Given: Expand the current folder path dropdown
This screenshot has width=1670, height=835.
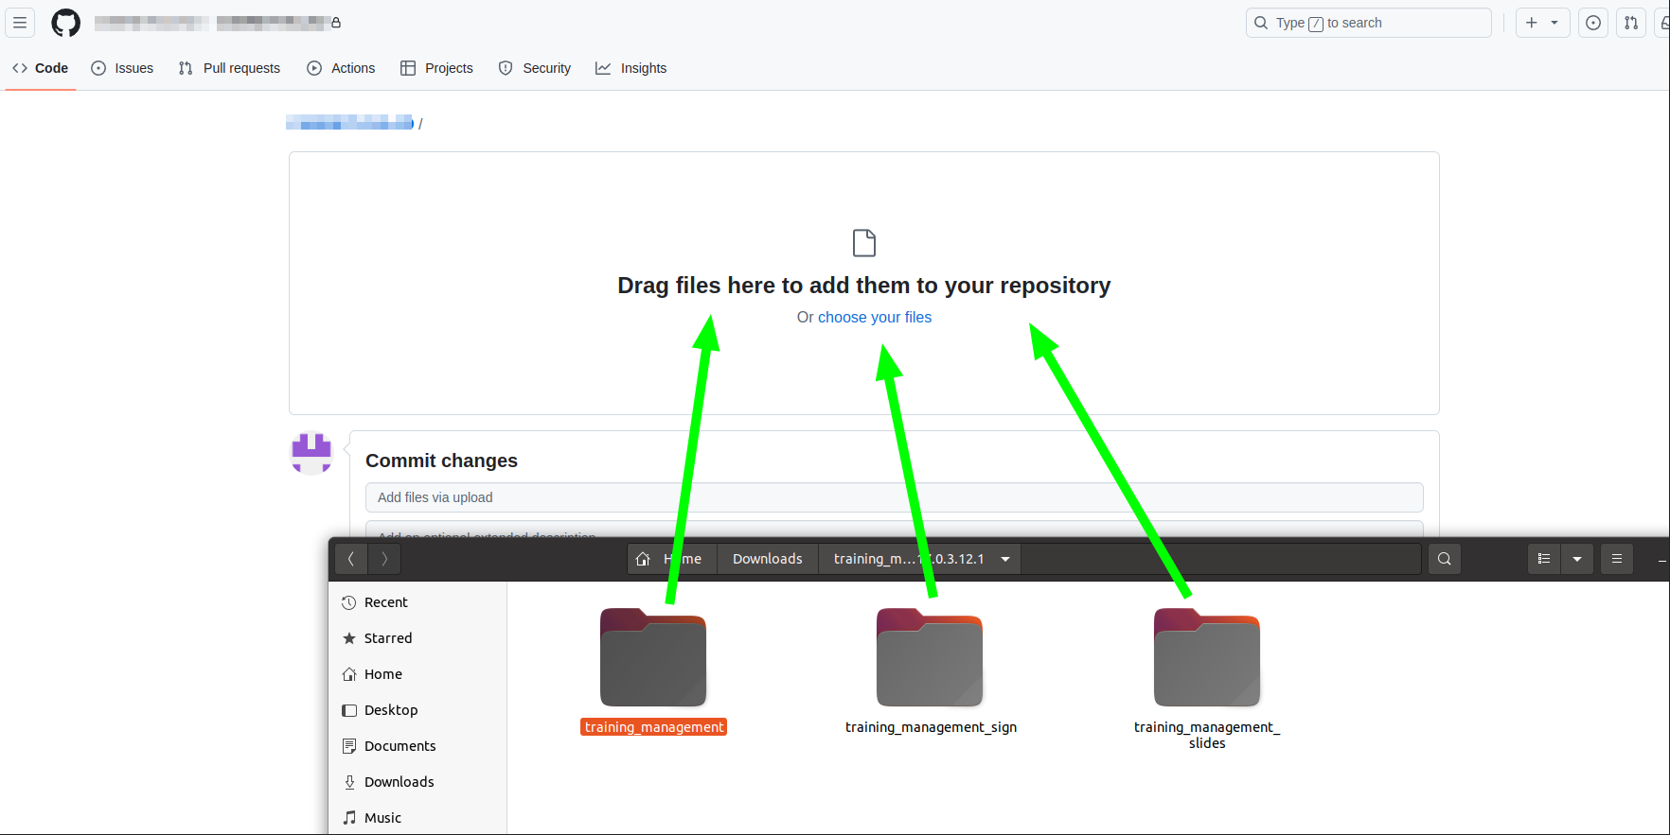Looking at the screenshot, I should click(x=1005, y=559).
